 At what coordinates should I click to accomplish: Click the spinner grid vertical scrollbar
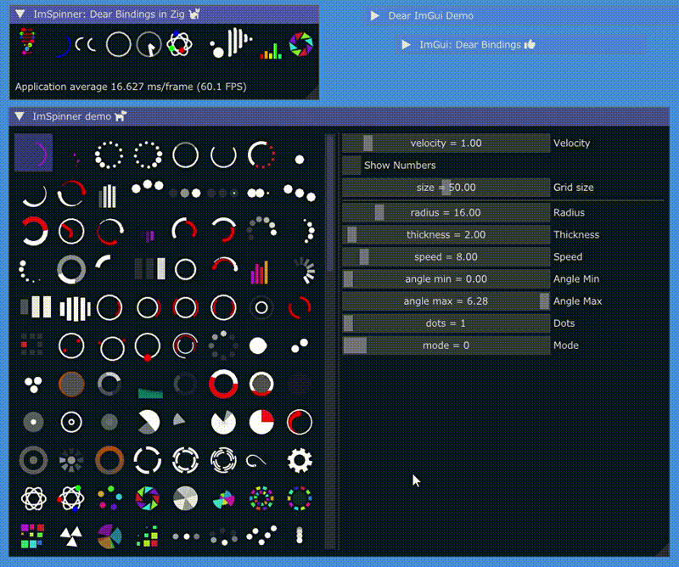(330, 341)
